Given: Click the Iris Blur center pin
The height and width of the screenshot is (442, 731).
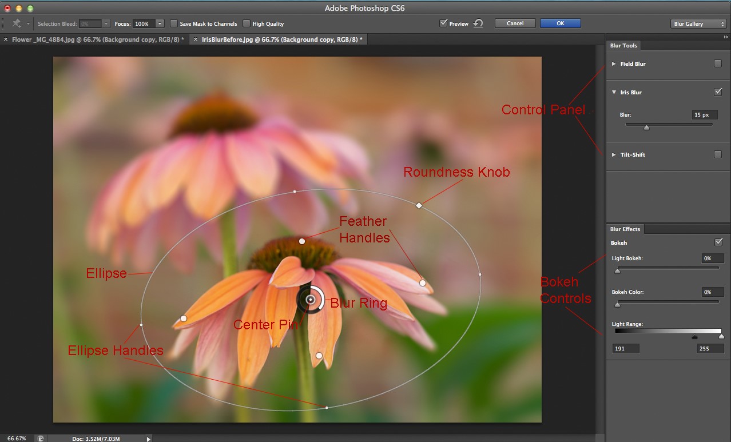Looking at the screenshot, I should pos(311,300).
